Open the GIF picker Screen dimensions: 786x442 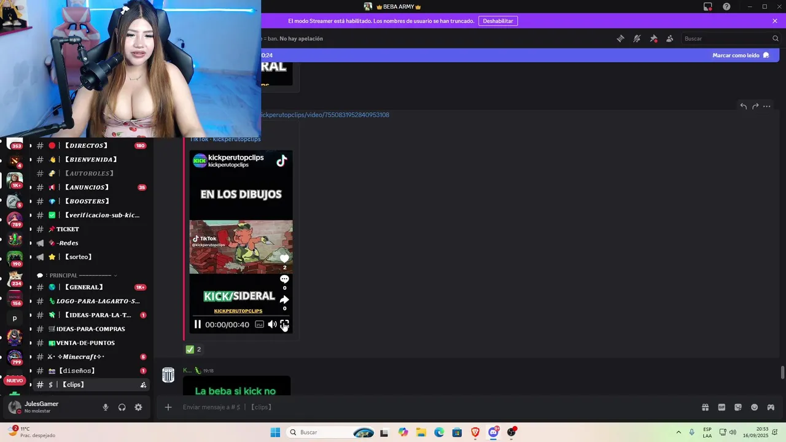point(722,407)
